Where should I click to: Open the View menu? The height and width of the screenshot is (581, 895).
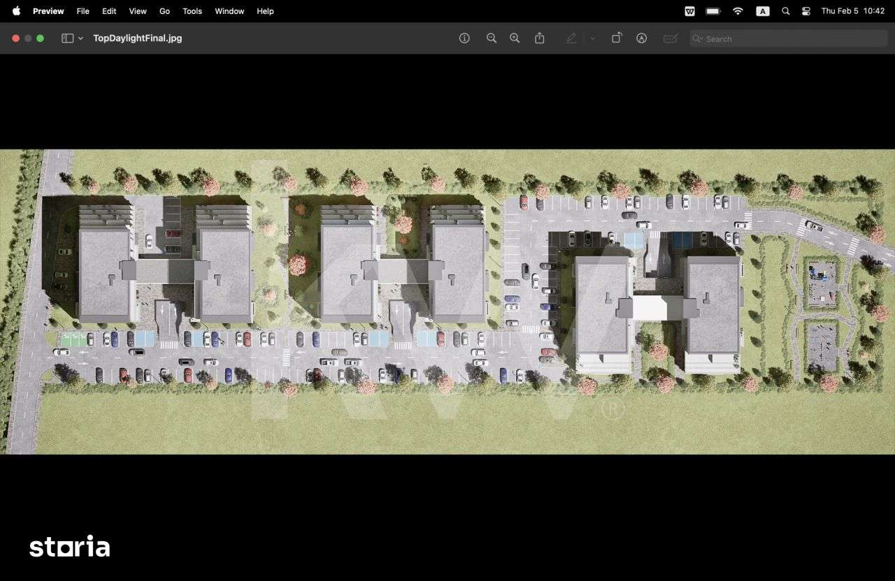pos(138,11)
